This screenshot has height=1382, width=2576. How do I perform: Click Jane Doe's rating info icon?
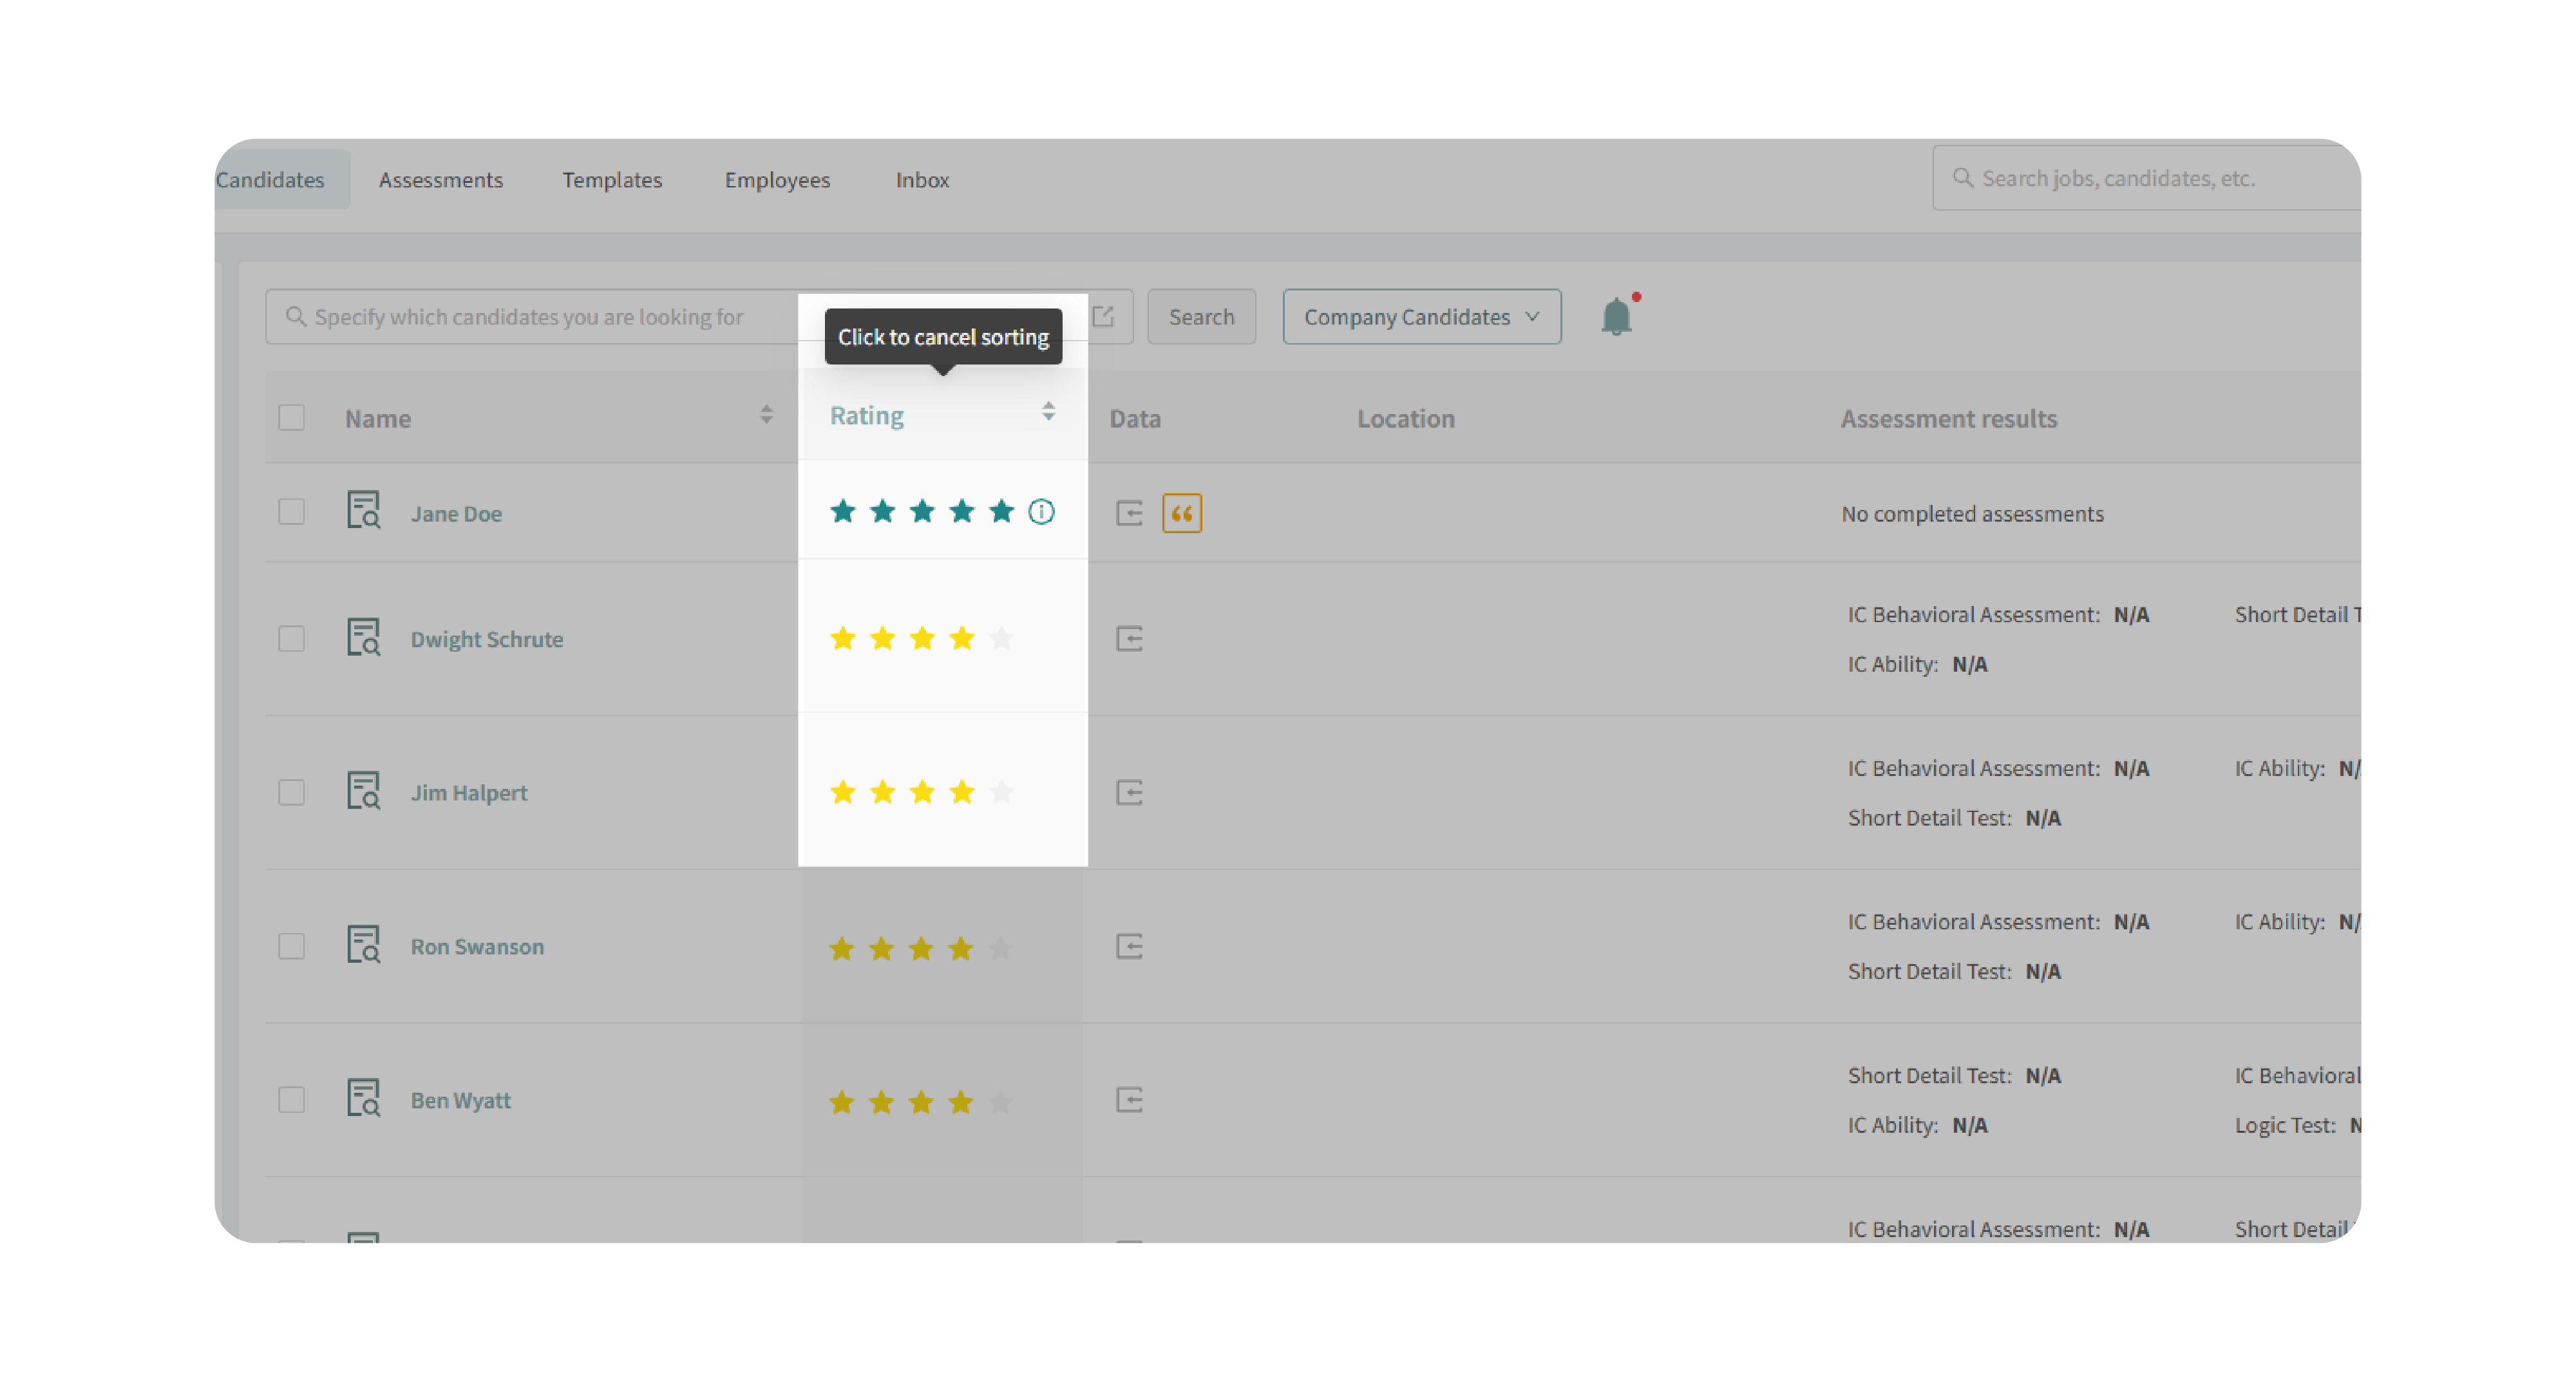pyautogui.click(x=1041, y=512)
